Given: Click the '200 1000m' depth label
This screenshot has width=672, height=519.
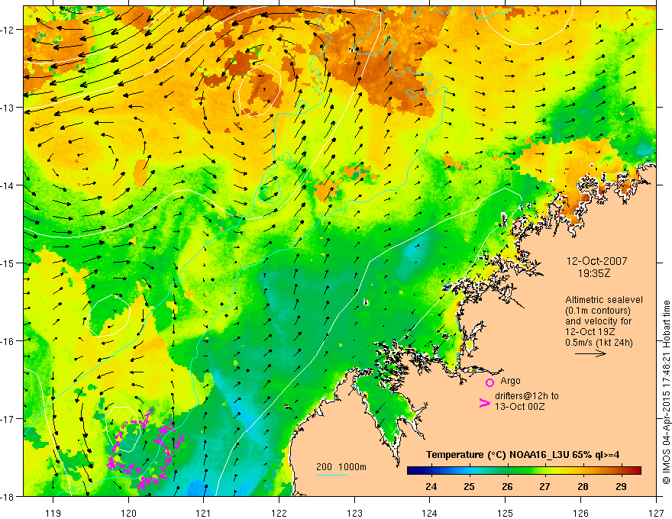Looking at the screenshot, I should (341, 467).
